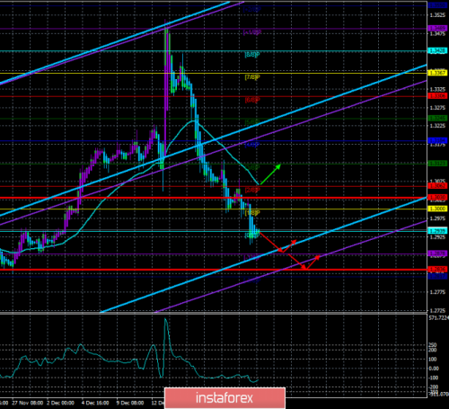Screen dimensions: 449x409
Task: Click the instaforex logo banner
Action: (x=224, y=398)
